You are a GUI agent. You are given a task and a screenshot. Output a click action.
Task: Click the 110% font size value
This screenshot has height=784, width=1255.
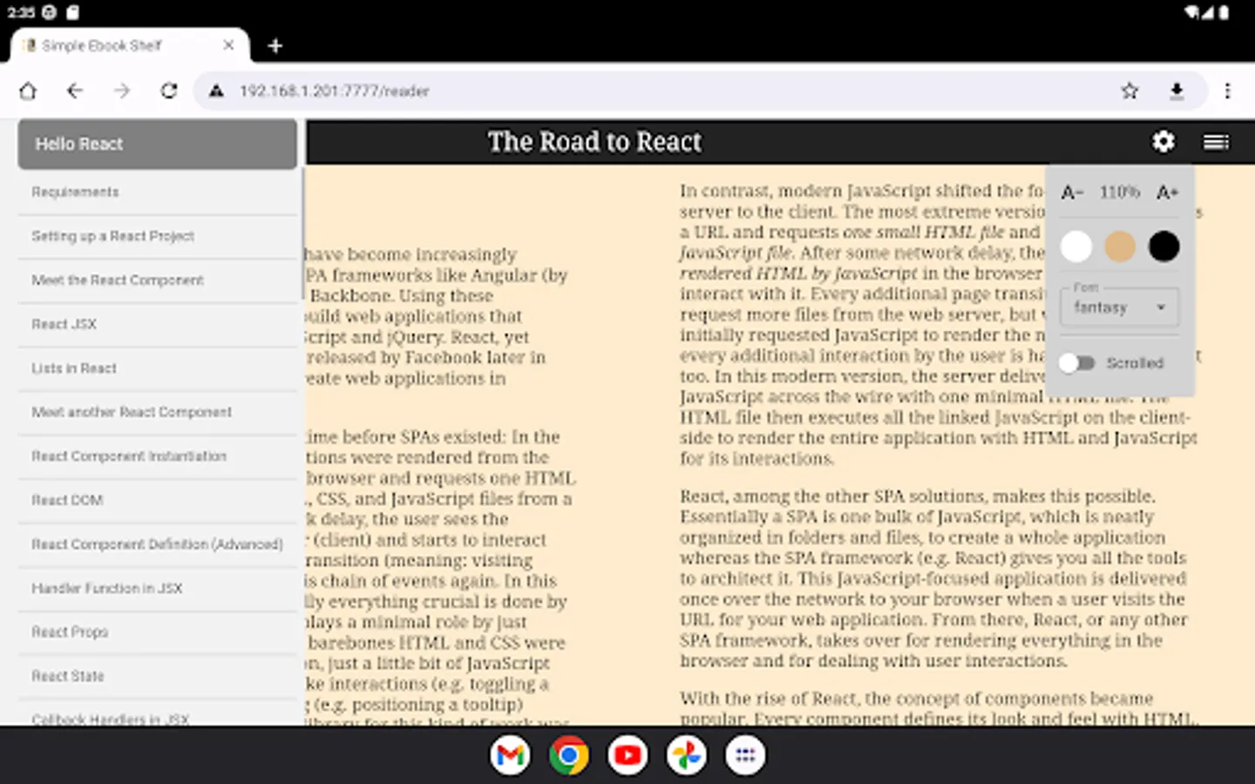click(x=1120, y=193)
